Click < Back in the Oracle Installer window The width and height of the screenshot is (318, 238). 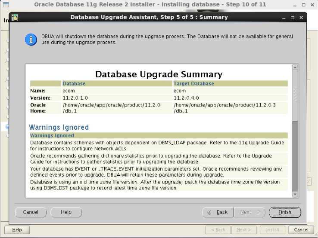click(x=218, y=230)
